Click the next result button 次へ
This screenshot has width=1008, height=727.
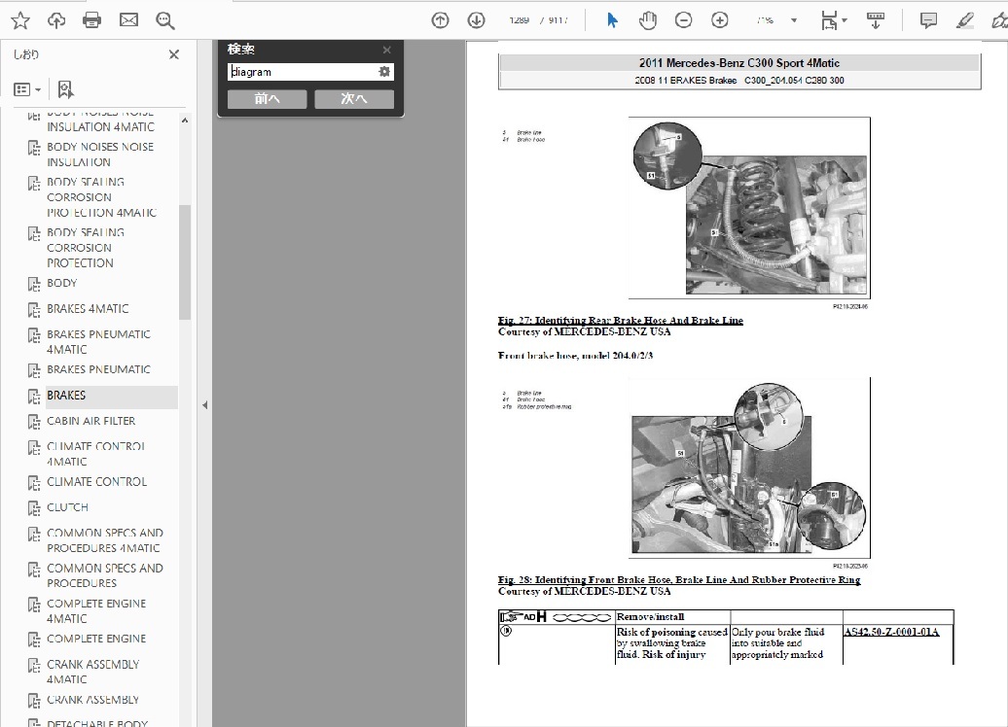coord(354,99)
